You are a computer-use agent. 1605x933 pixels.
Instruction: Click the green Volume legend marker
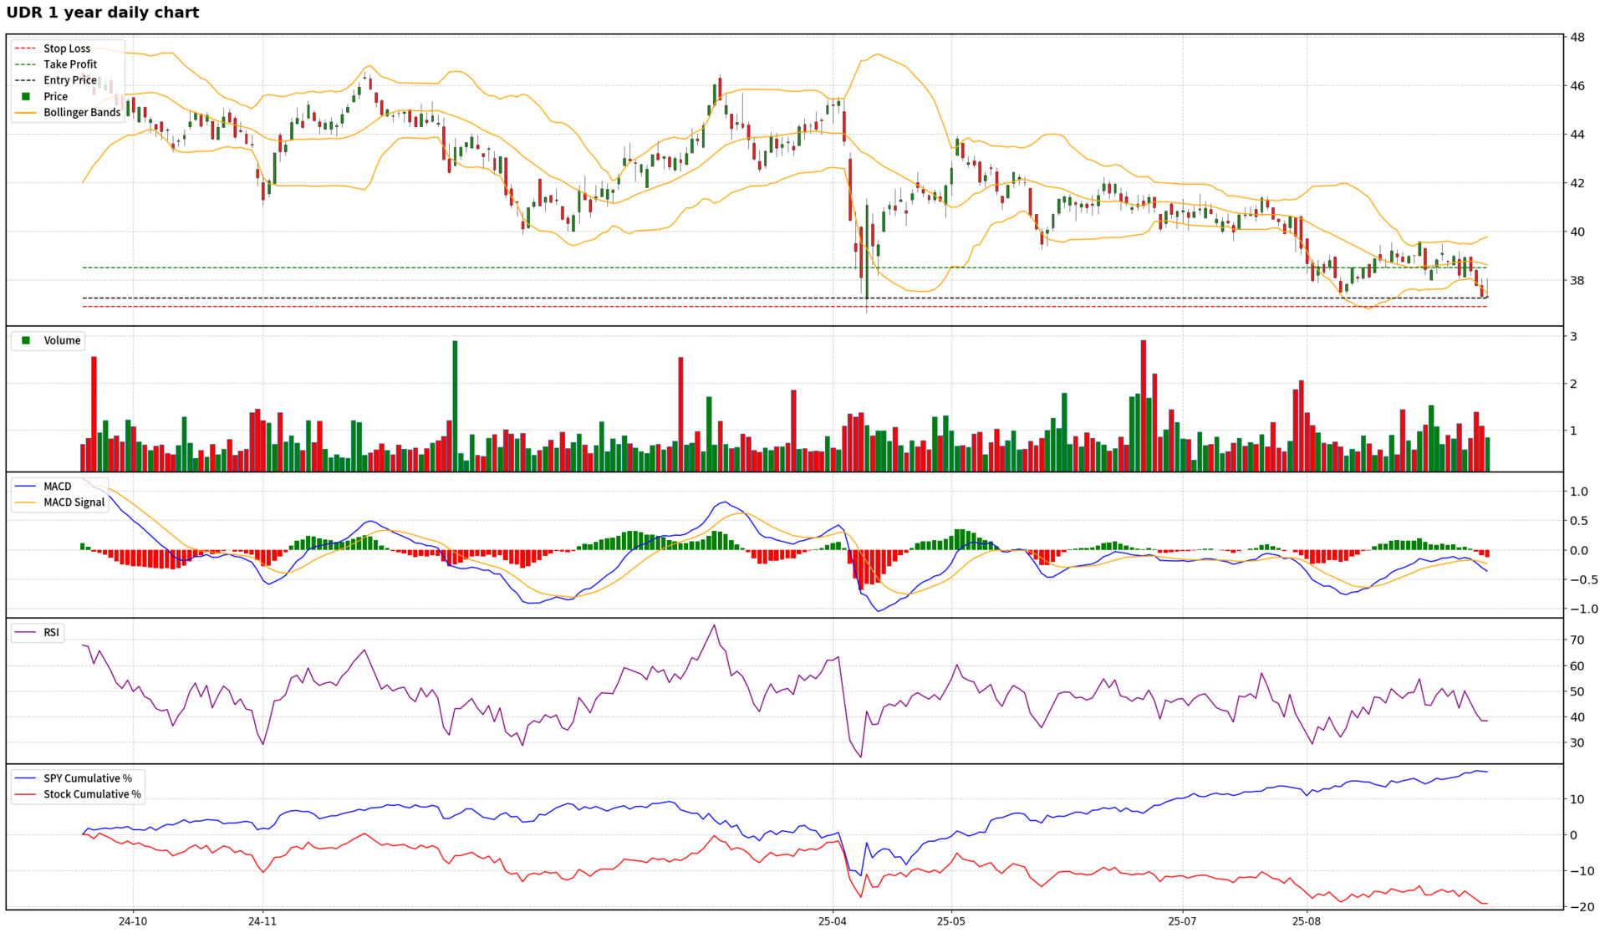26,340
